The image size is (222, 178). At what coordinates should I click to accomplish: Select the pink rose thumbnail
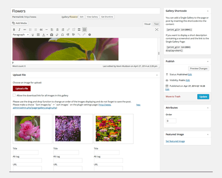pos(27,129)
